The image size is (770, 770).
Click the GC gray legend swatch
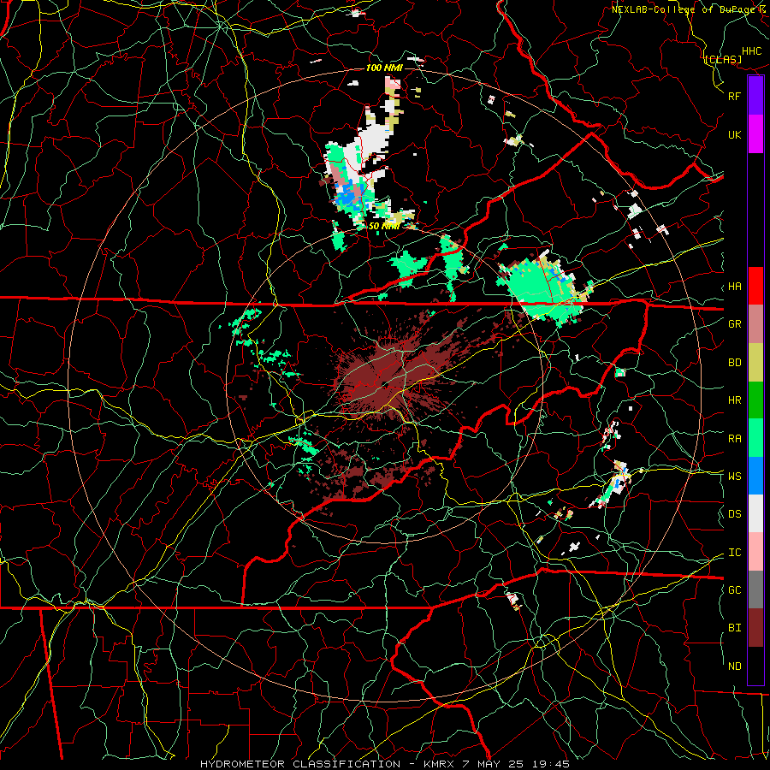pos(755,589)
